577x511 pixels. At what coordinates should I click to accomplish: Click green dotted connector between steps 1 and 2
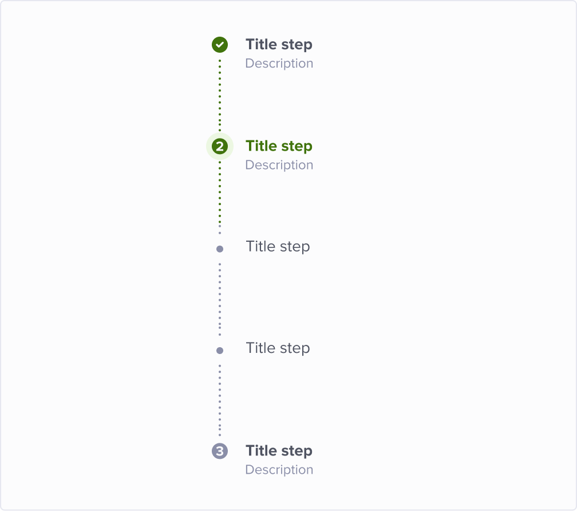coord(220,95)
